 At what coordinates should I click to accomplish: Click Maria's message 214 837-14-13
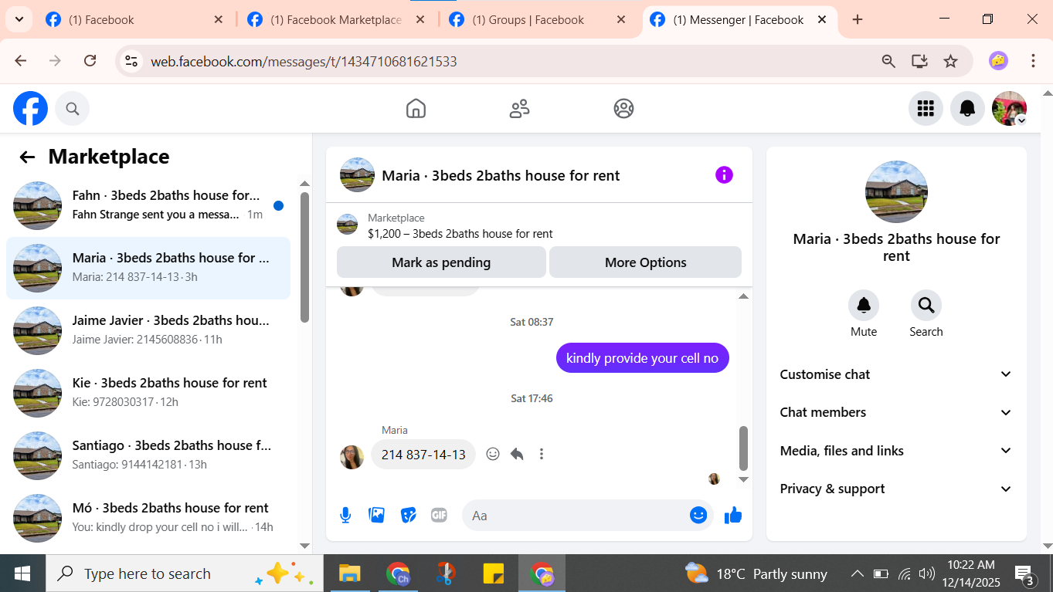[x=423, y=455]
